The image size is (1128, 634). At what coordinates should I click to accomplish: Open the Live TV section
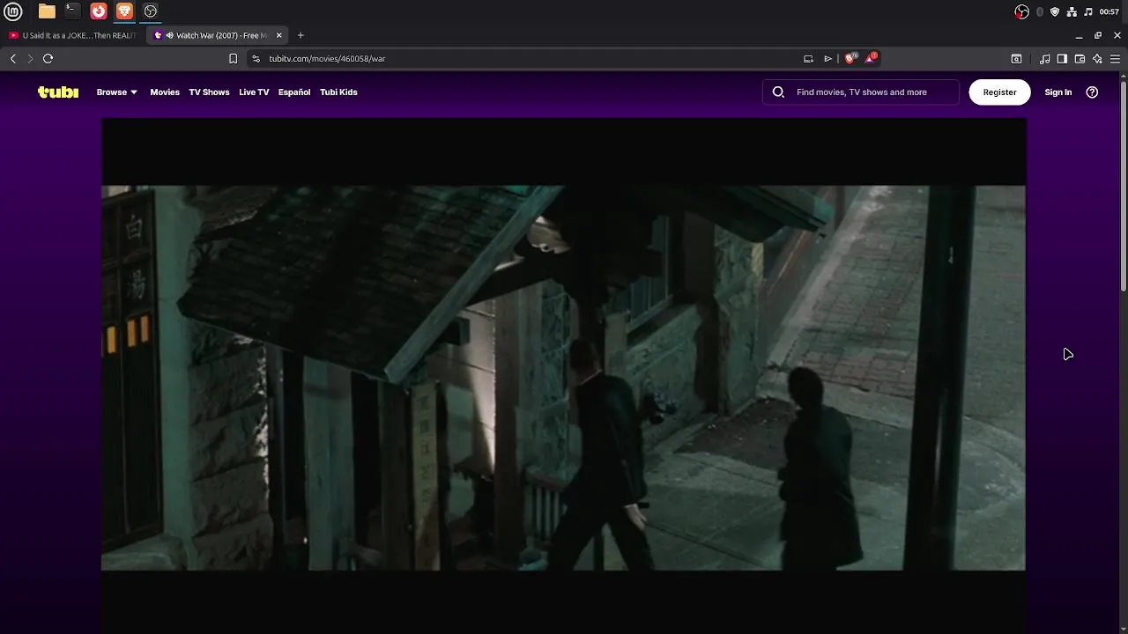(x=254, y=92)
